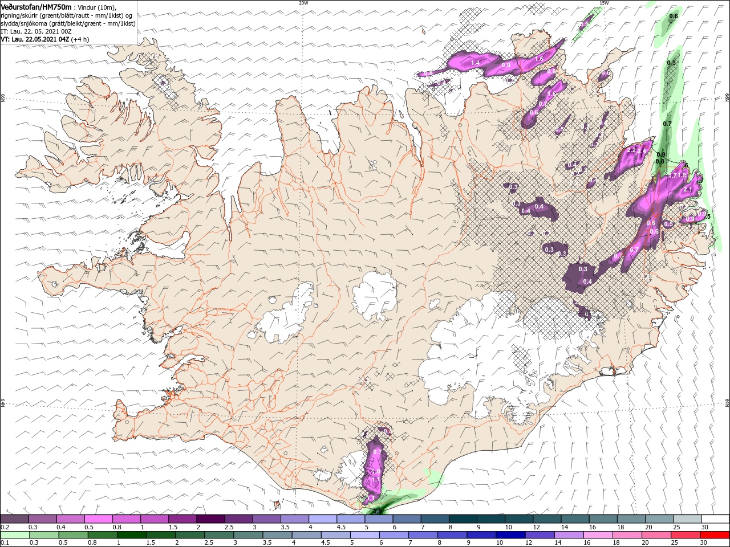Click the 15W longitude label
730x547 pixels.
604,3
